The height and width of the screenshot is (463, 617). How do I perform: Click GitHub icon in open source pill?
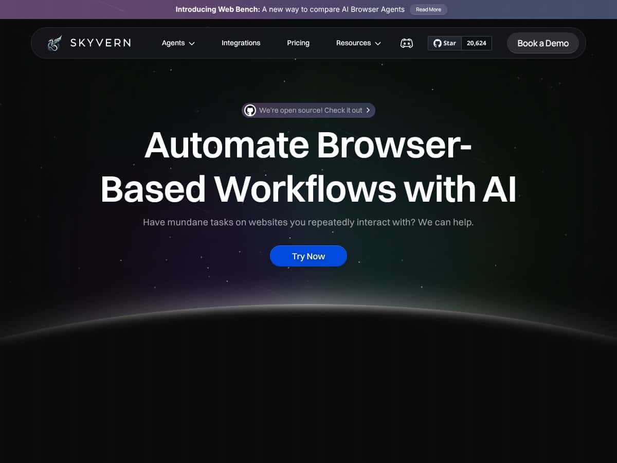pos(250,111)
